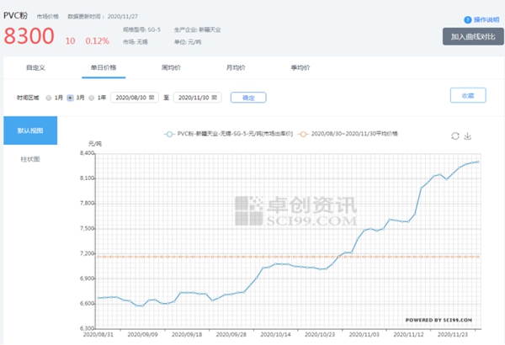
Task: Switch to the 自定义 tab
Action: [35, 67]
